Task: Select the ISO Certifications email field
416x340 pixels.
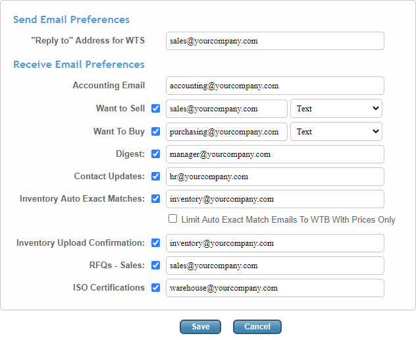Action: click(274, 288)
